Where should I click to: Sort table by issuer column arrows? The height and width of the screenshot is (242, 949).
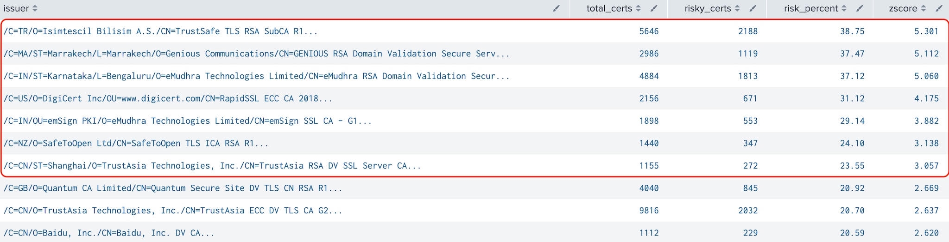[35, 8]
